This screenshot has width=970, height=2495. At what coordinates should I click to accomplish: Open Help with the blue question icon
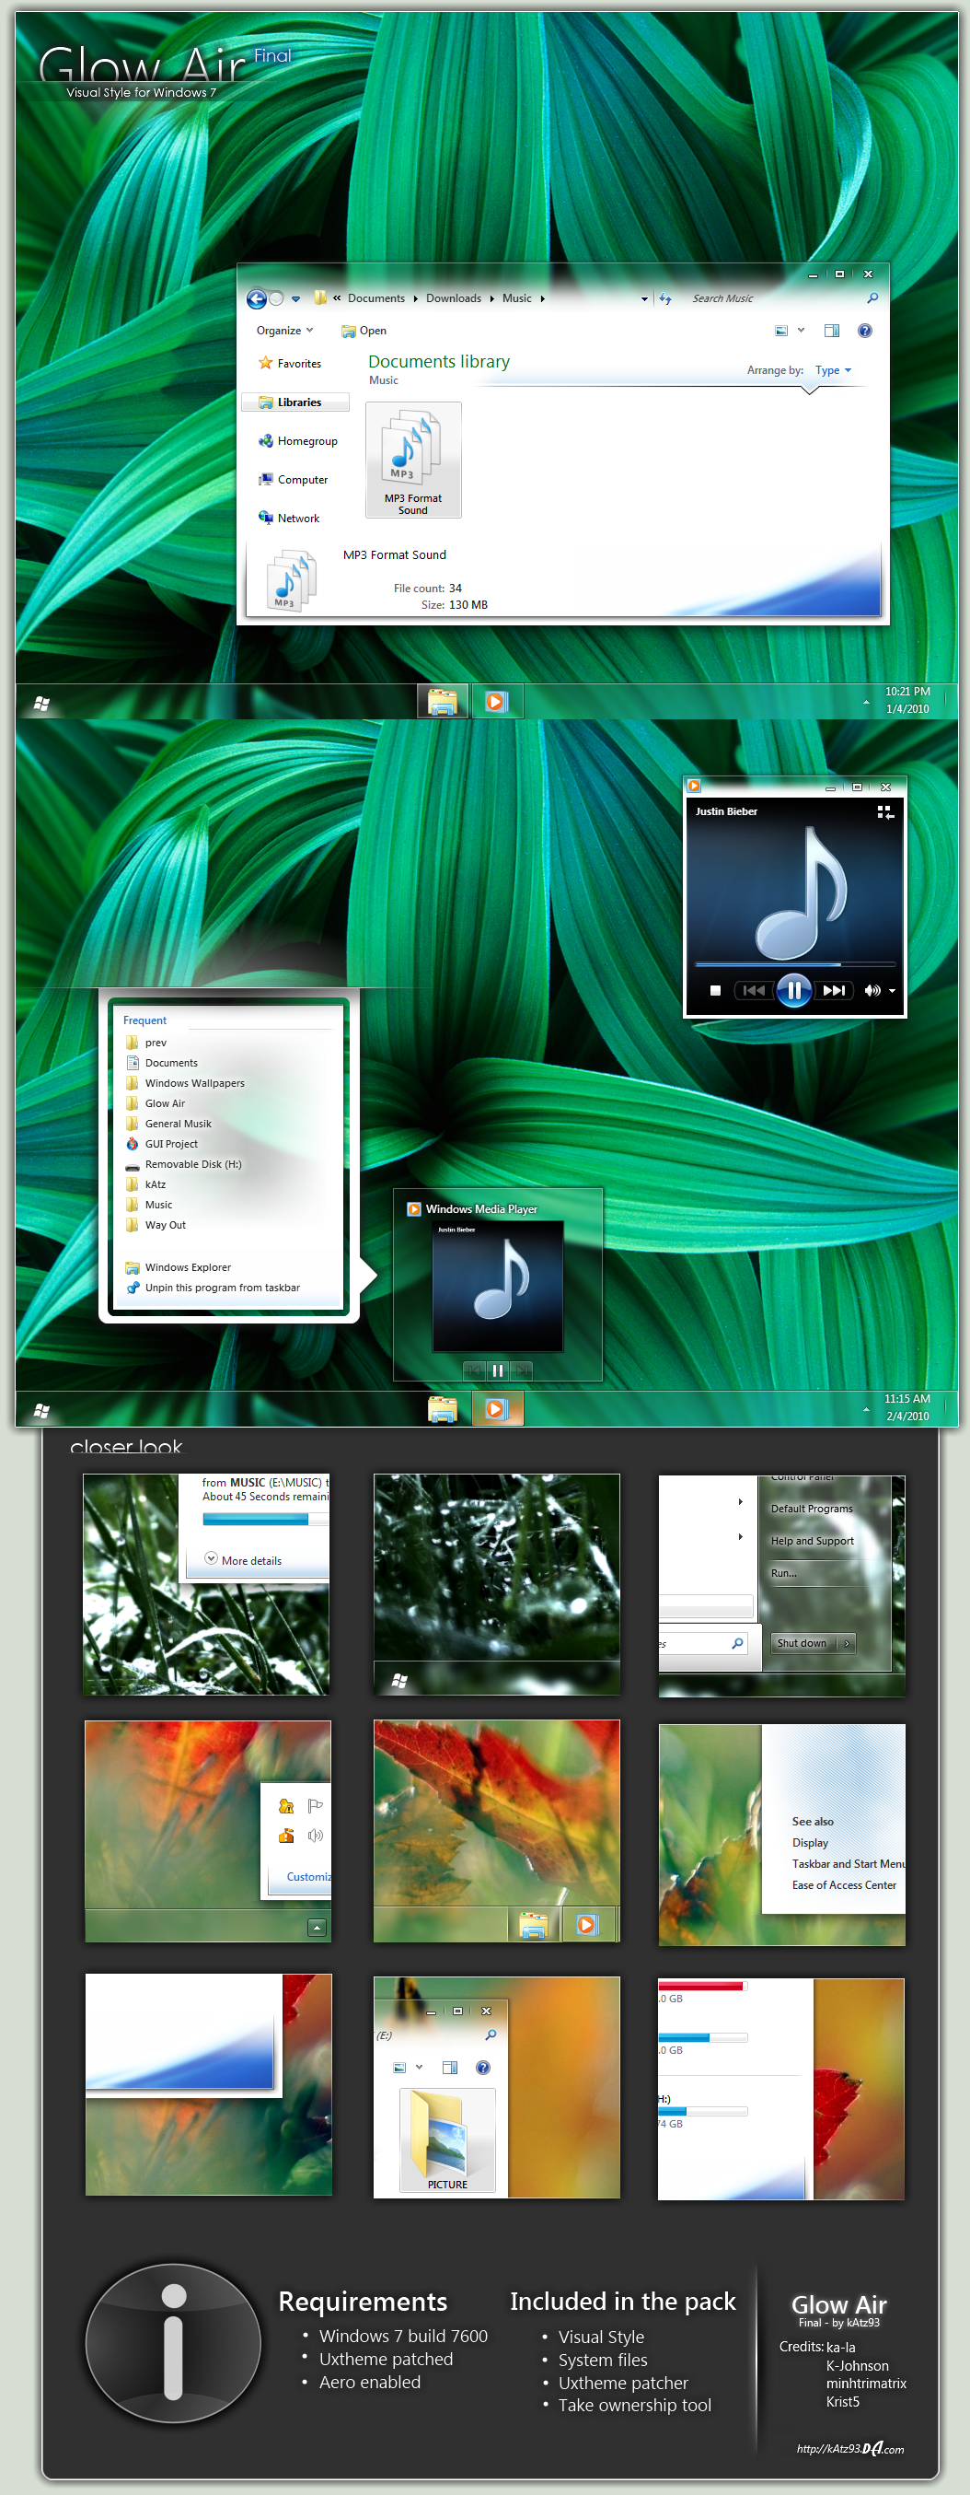tap(865, 331)
